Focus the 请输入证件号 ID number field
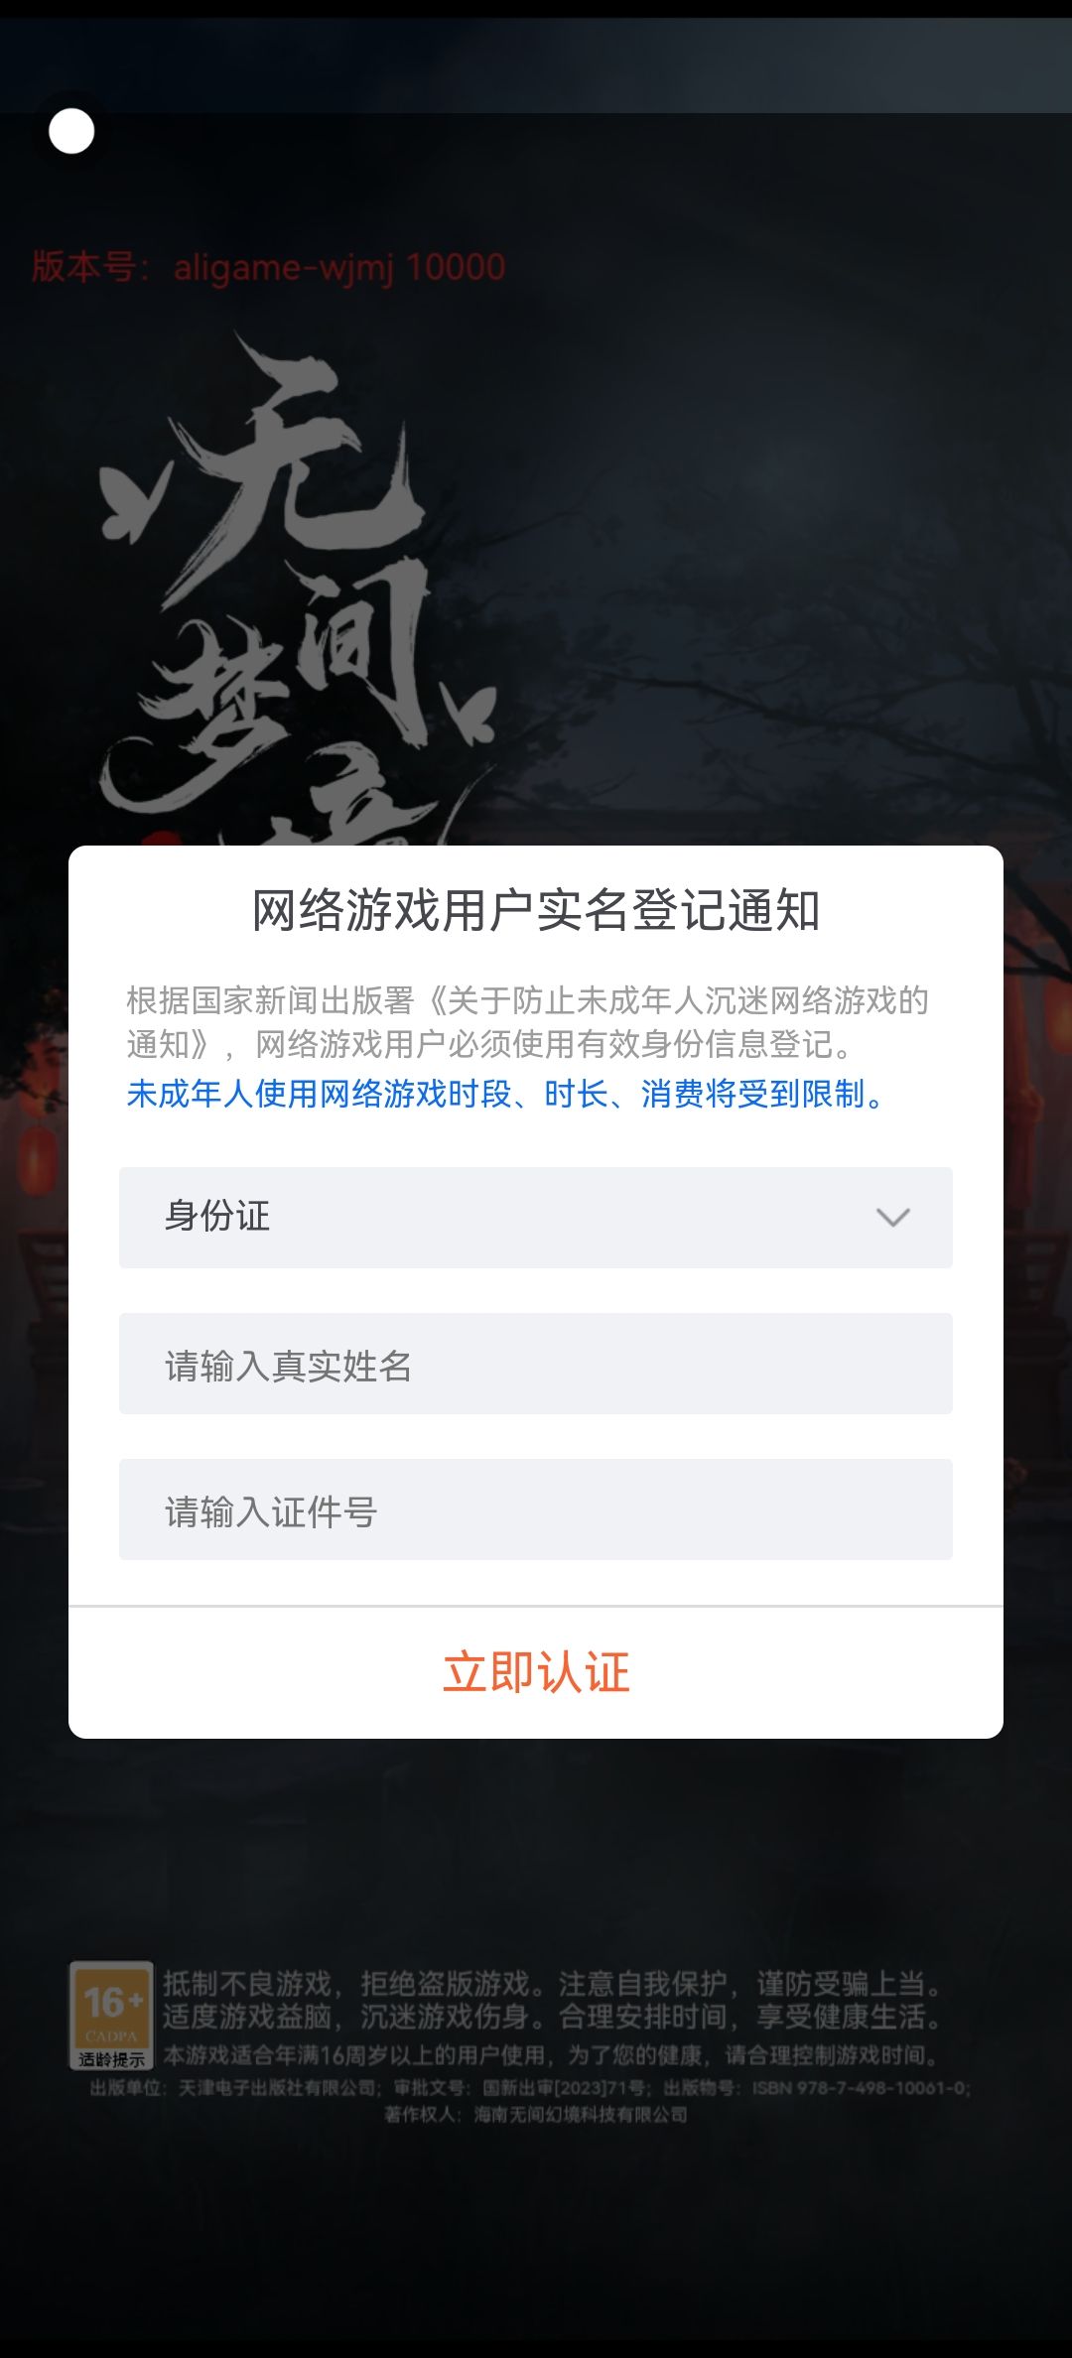Image resolution: width=1072 pixels, height=2358 pixels. tap(536, 1509)
